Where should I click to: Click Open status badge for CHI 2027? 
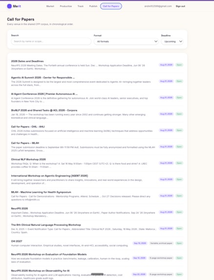click(179, 243)
